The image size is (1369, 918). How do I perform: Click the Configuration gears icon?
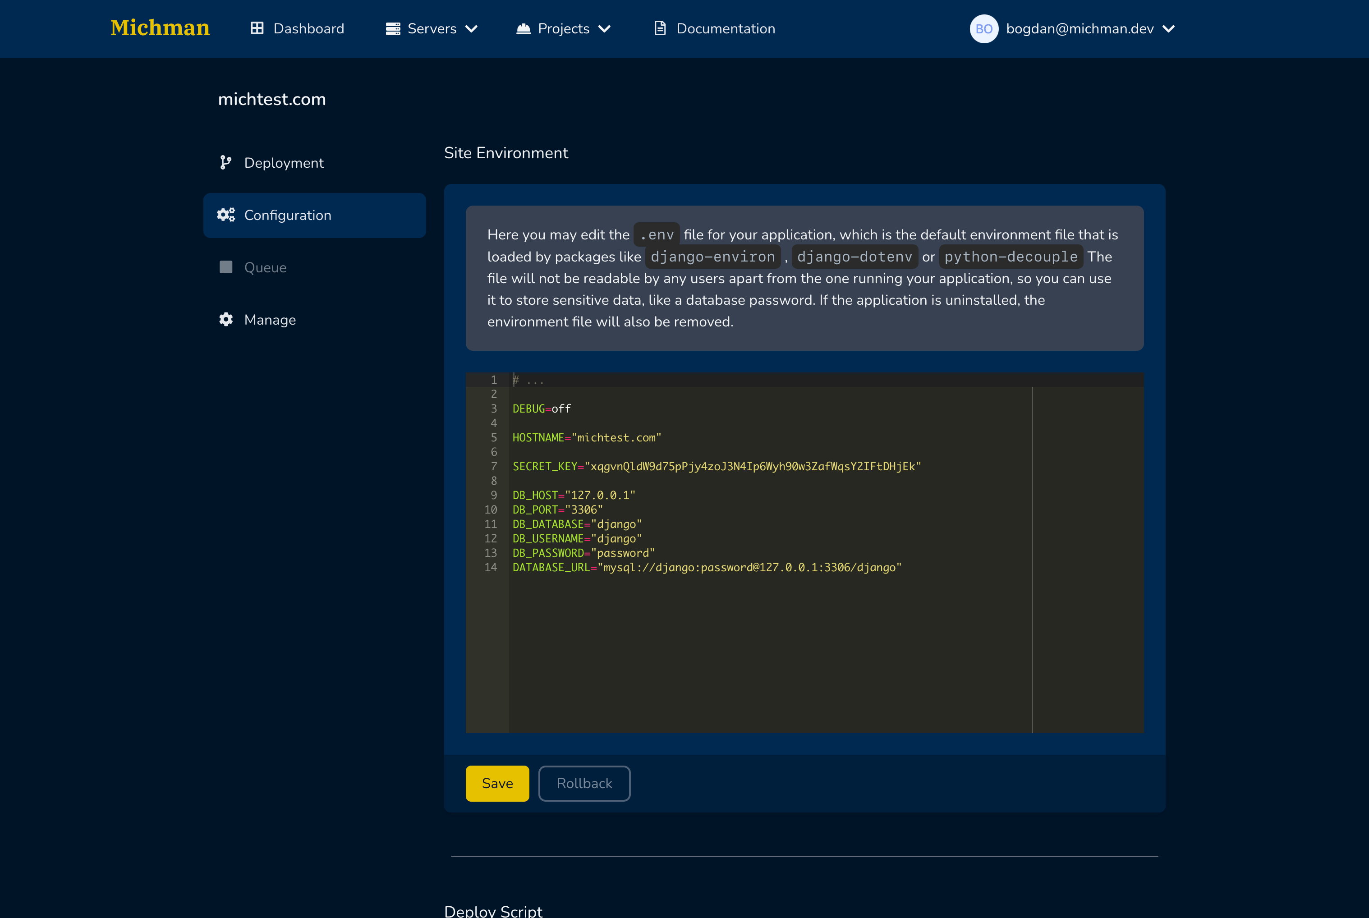tap(226, 215)
